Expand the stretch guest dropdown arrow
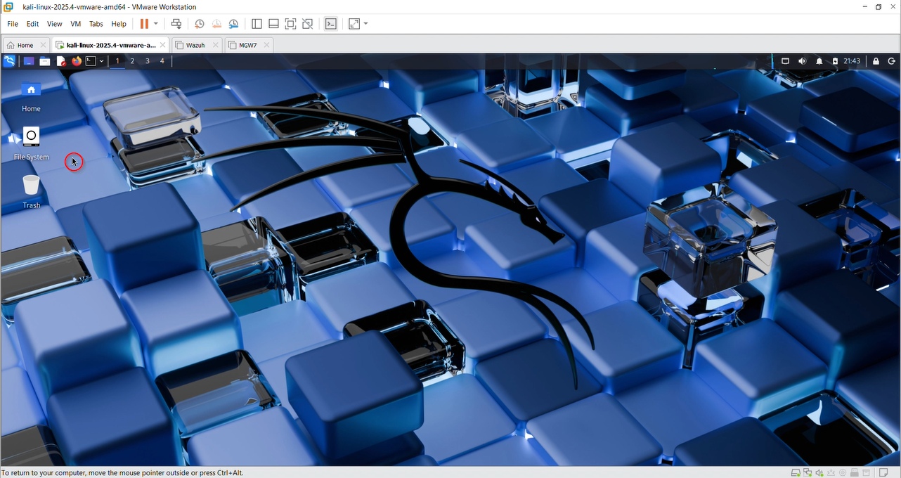901x478 pixels. click(365, 24)
